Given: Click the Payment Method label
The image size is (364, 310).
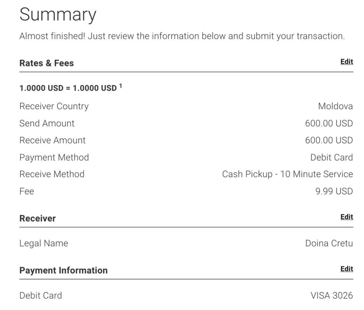Looking at the screenshot, I should [54, 157].
